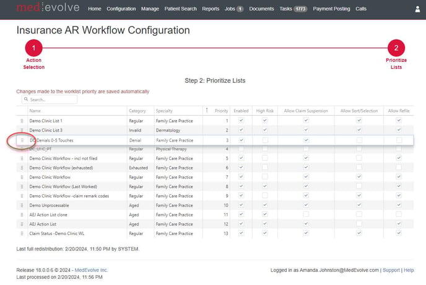Open the Configuration menu
The width and height of the screenshot is (426, 285).
tap(121, 9)
